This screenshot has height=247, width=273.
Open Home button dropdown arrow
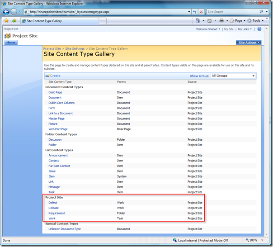[203, 20]
